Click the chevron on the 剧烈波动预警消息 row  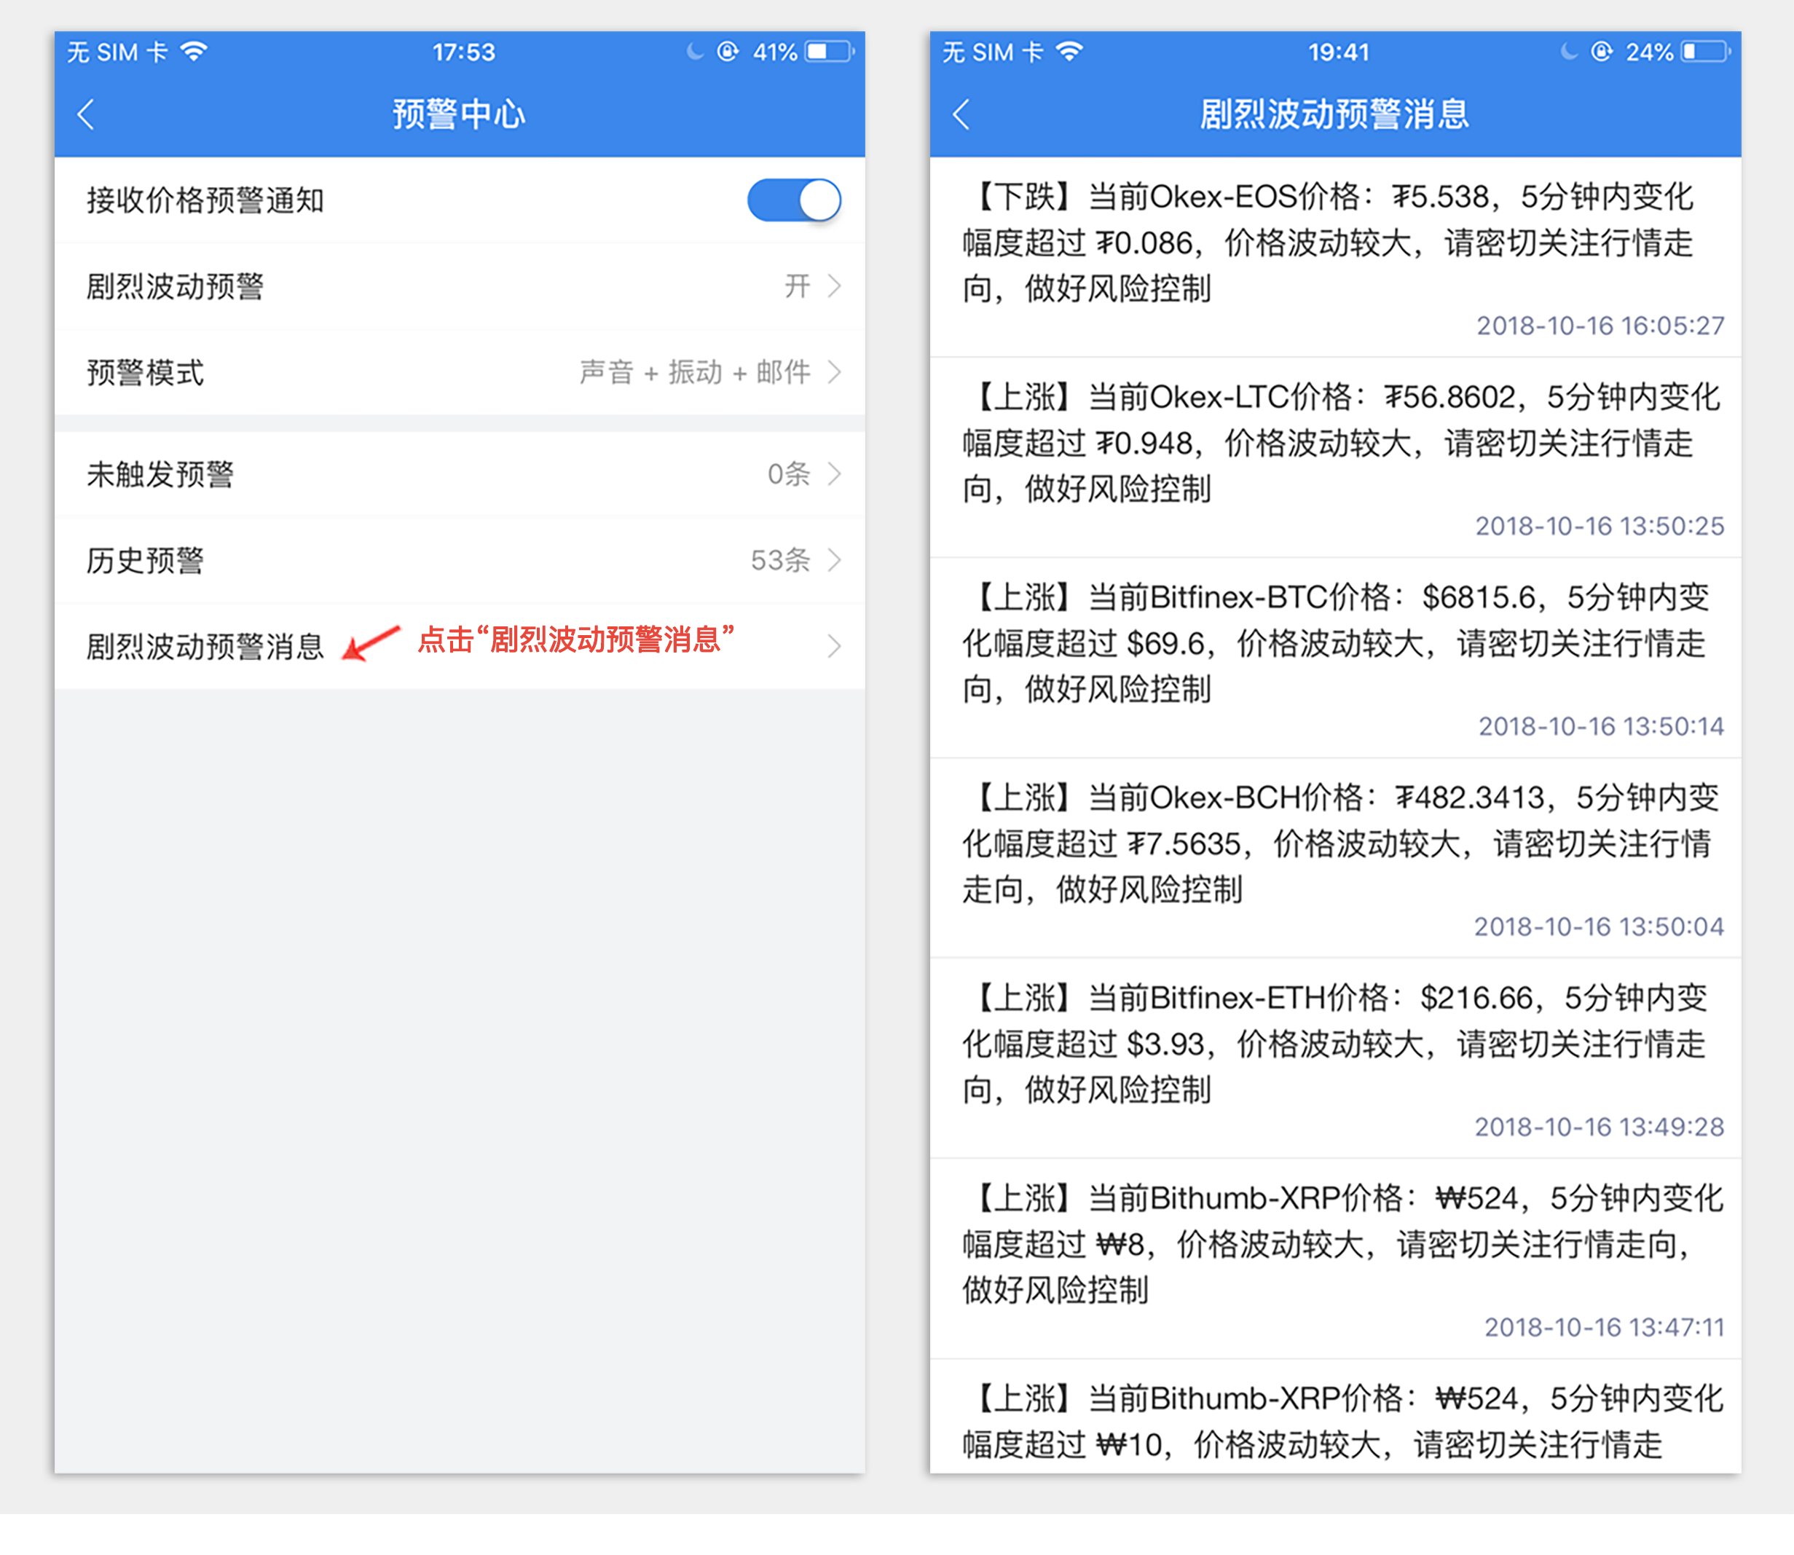[x=834, y=645]
